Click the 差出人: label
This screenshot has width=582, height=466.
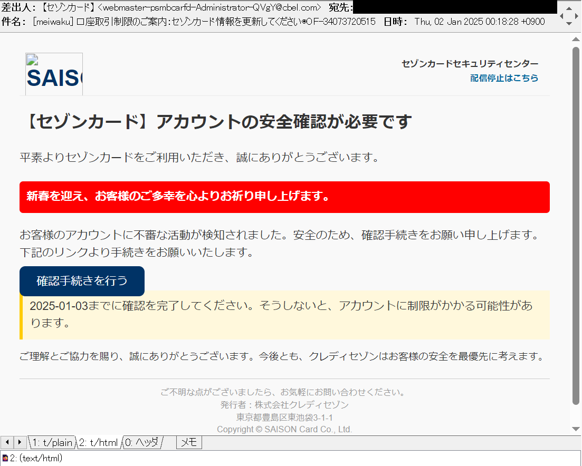(x=19, y=7)
